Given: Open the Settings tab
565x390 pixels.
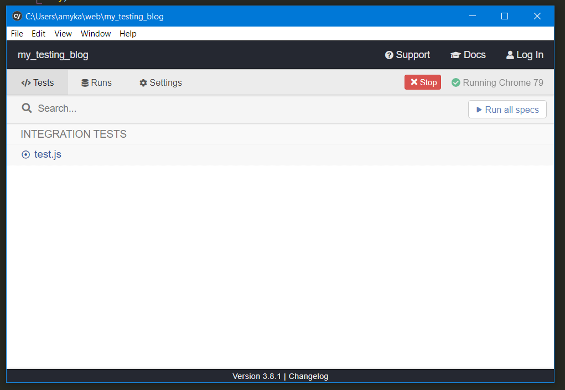Looking at the screenshot, I should click(160, 82).
